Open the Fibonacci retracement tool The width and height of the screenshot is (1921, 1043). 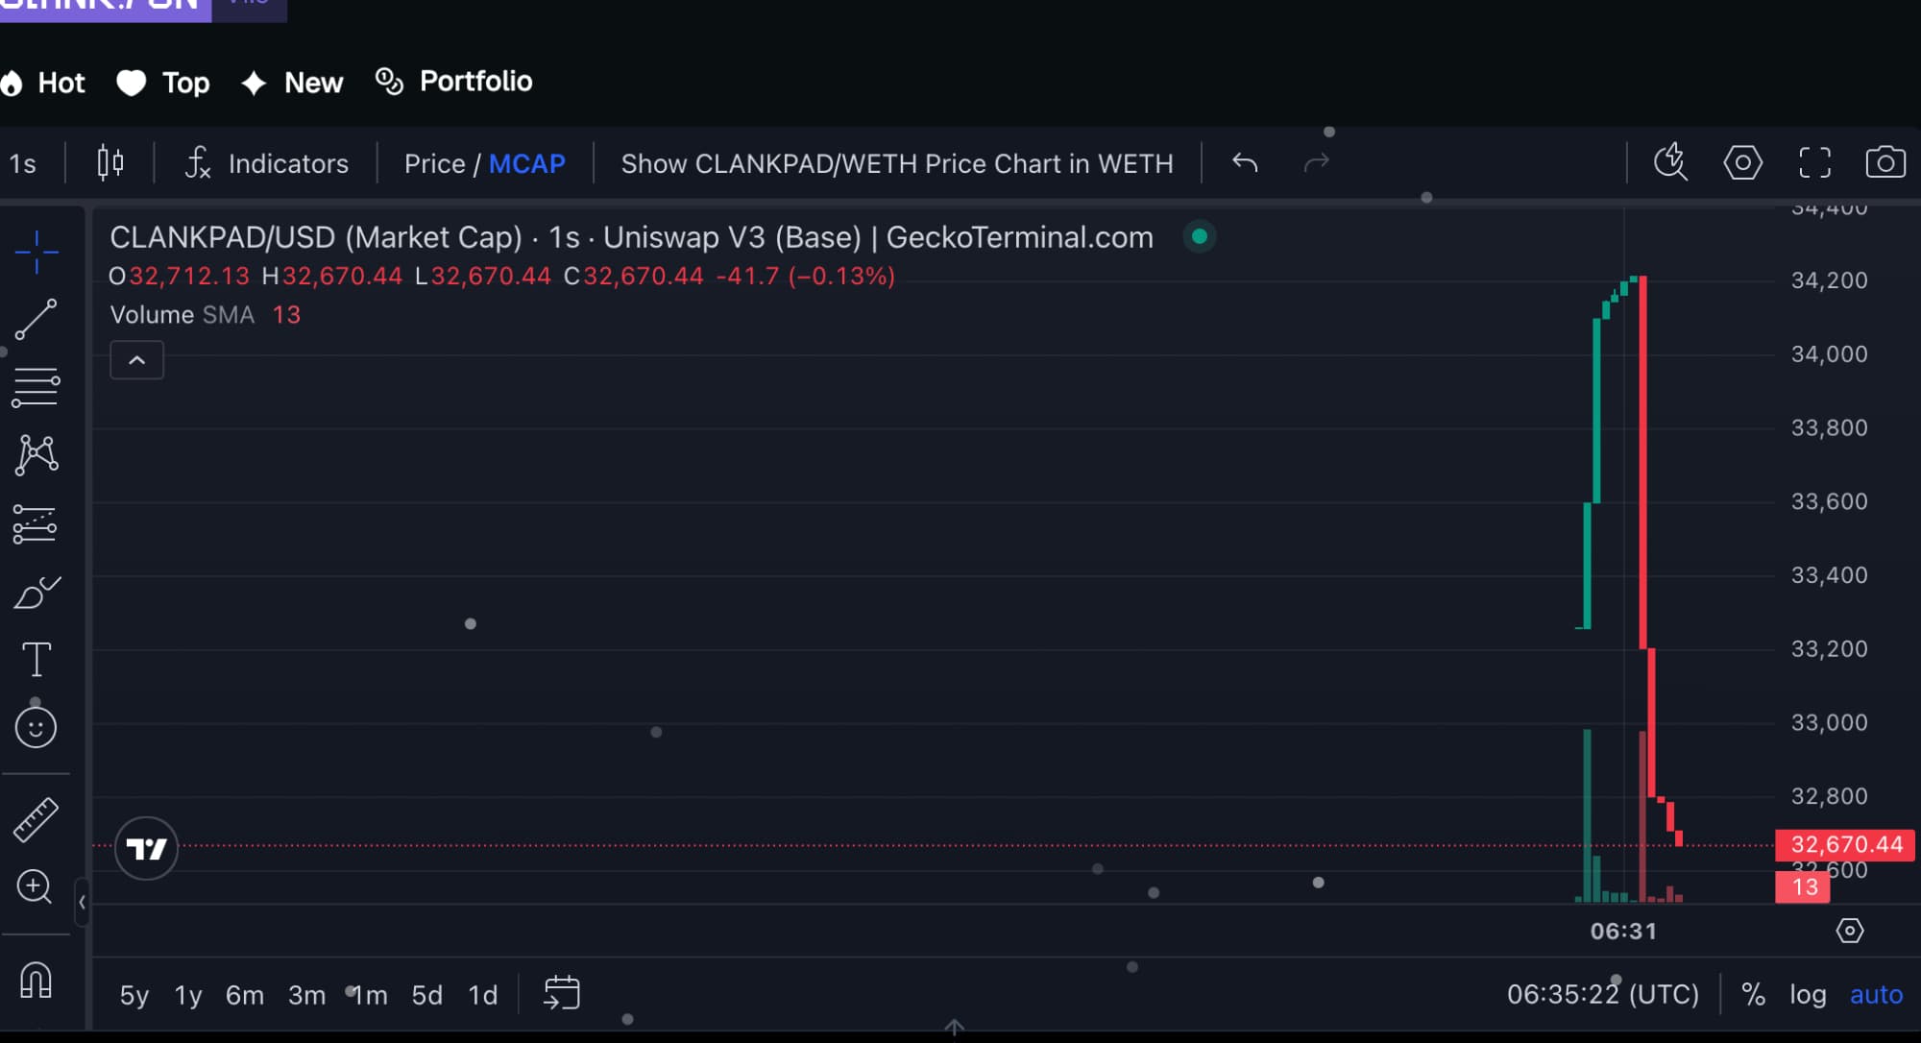click(x=36, y=387)
